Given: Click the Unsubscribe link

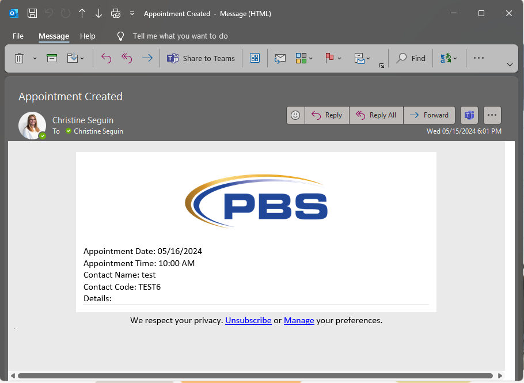Looking at the screenshot, I should click(x=248, y=320).
